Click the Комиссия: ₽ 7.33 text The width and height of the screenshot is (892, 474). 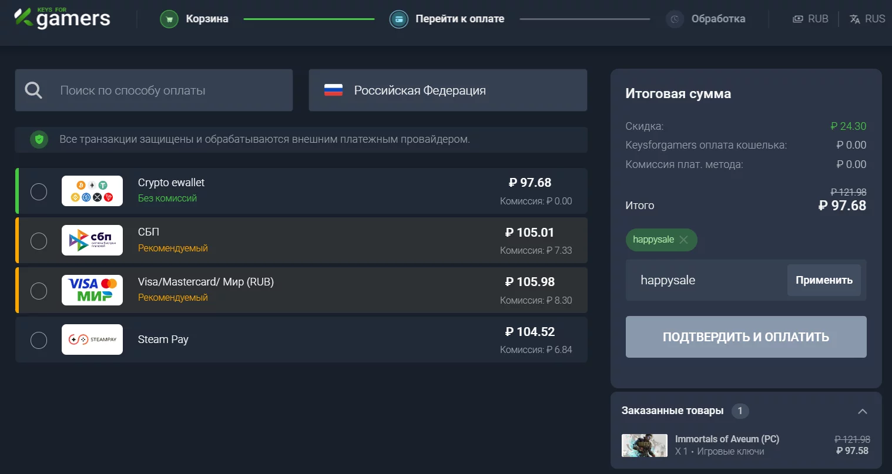point(536,250)
